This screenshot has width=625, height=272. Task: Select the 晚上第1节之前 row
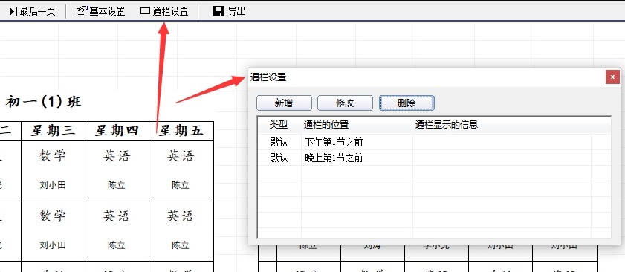click(434, 158)
